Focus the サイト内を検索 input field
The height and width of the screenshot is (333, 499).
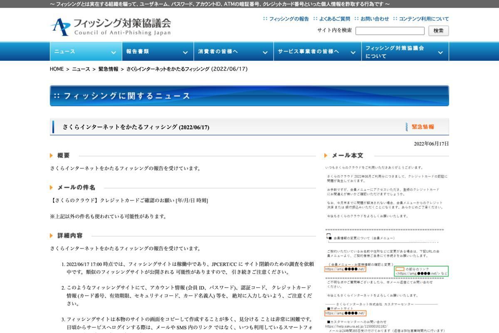click(x=390, y=31)
